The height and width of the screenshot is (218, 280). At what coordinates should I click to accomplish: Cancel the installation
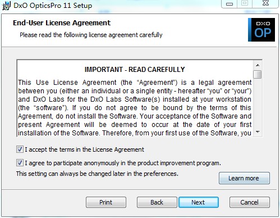click(250, 202)
